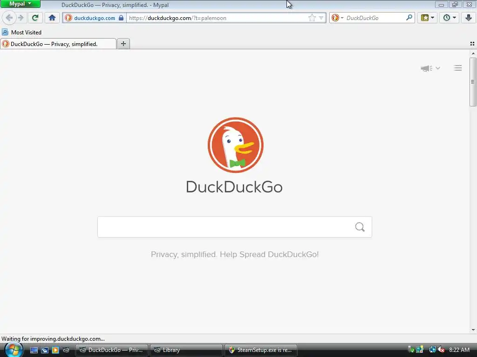The width and height of the screenshot is (477, 357).
Task: Click the muted volume tray icon
Action: point(441,350)
